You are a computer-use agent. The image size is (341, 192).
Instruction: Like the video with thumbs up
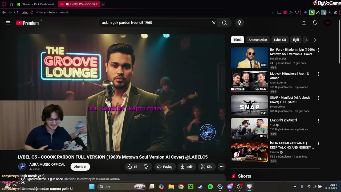[132, 167]
